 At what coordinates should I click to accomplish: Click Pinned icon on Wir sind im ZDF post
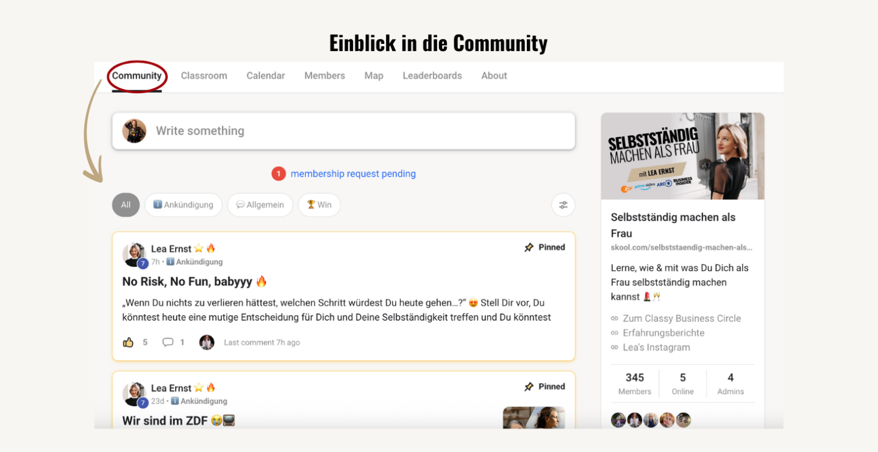(x=529, y=387)
